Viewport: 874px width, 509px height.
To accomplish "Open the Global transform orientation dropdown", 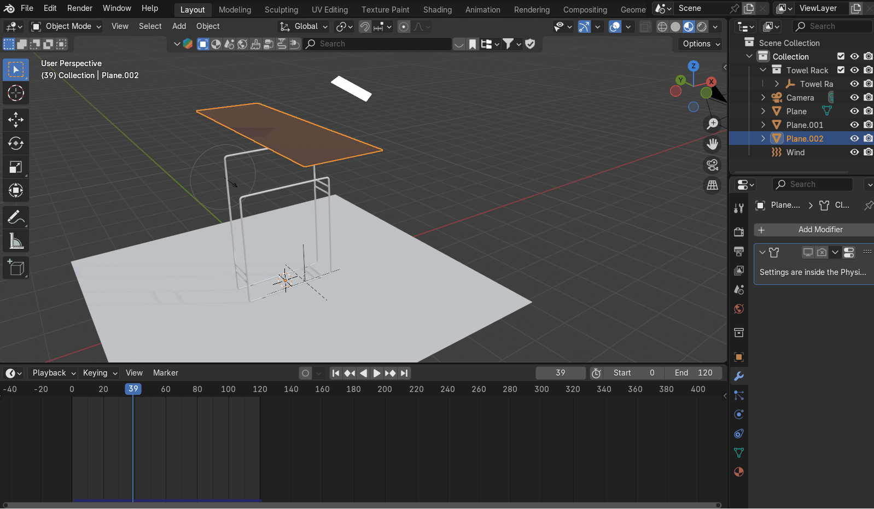I will [304, 26].
